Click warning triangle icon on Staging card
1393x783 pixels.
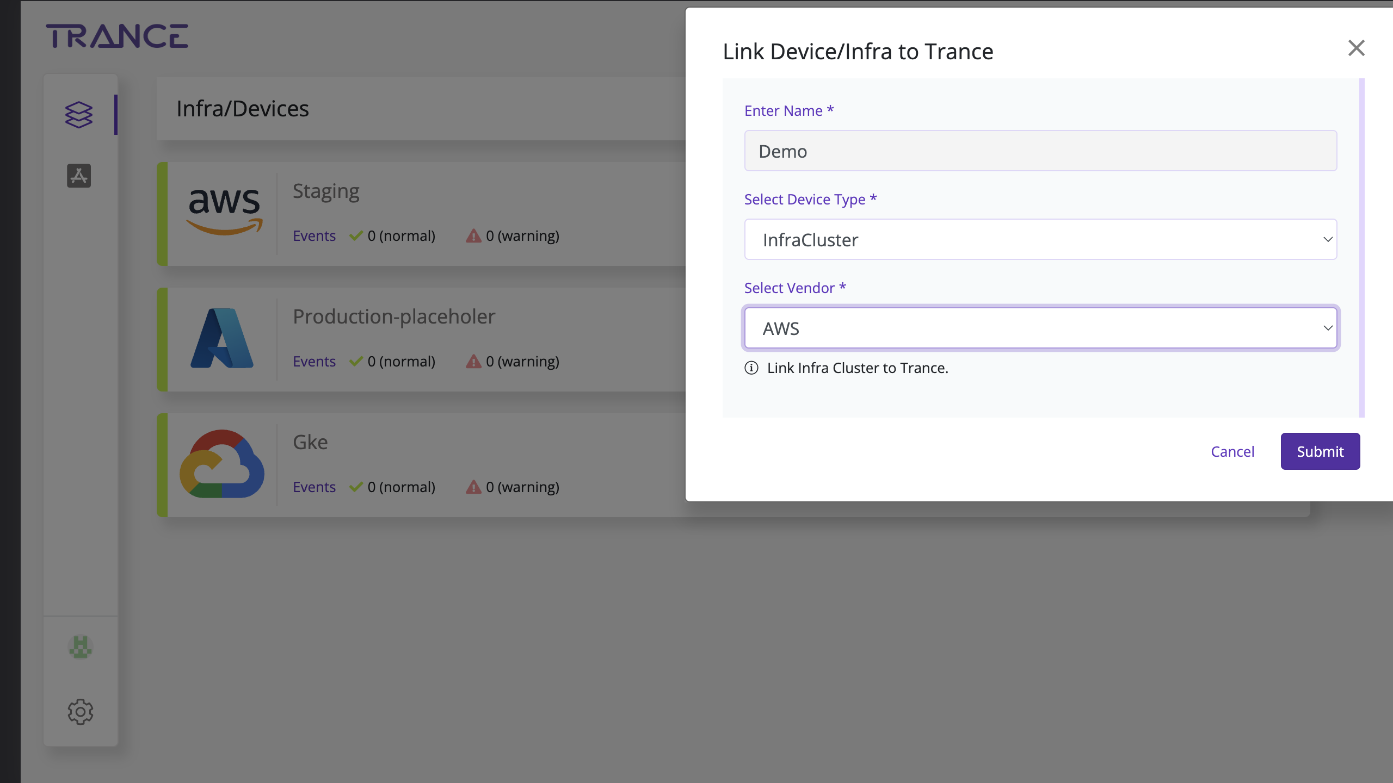pos(473,236)
